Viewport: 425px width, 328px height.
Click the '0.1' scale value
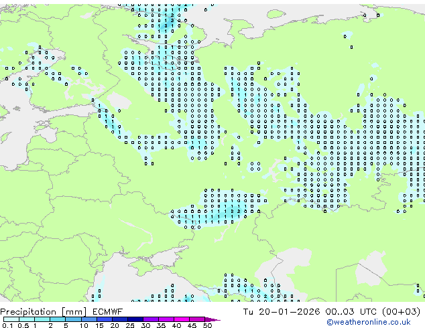[x=7, y=325]
